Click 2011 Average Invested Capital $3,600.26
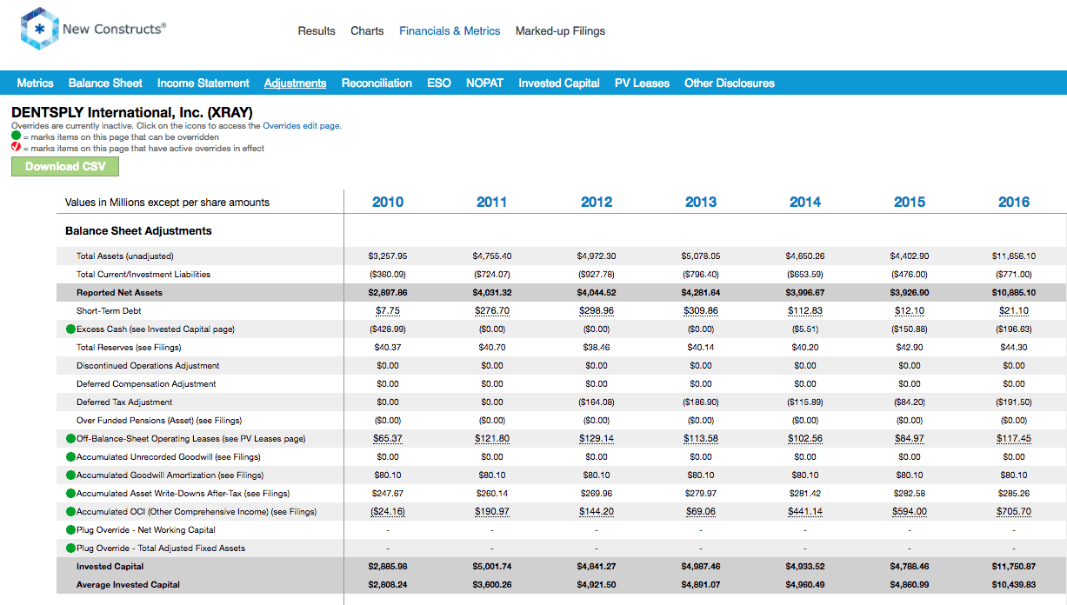This screenshot has height=605, width=1067. click(x=492, y=585)
